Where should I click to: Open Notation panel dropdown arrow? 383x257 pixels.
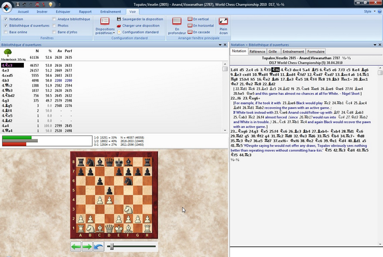click(375, 45)
